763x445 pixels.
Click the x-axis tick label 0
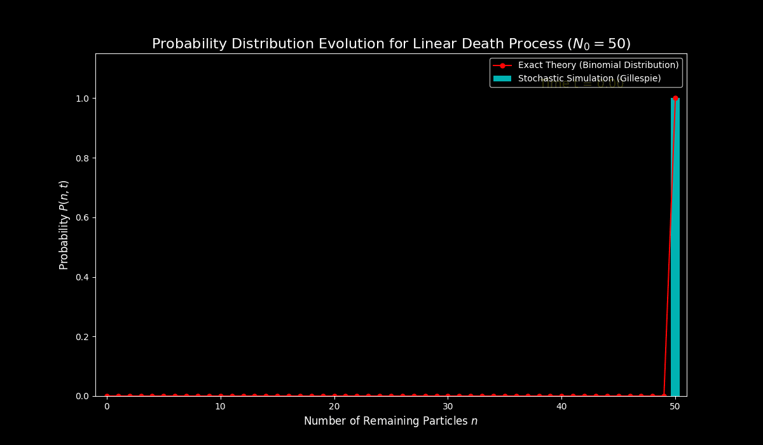tap(107, 407)
